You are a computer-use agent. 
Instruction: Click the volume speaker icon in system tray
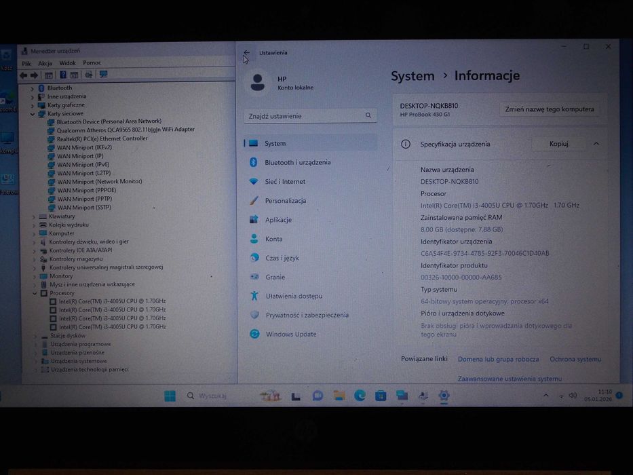coord(573,396)
